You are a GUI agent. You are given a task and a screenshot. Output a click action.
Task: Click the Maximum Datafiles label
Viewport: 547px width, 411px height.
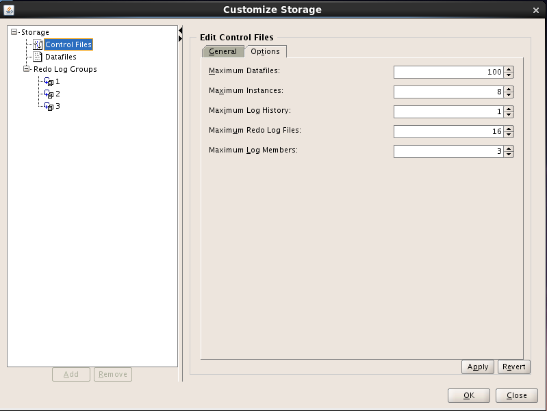tap(244, 70)
